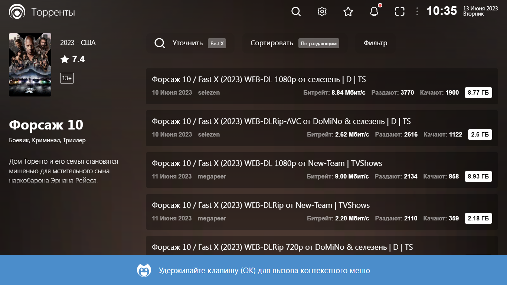Click the magnifier icon beside Уточнить
The height and width of the screenshot is (285, 507).
160,43
